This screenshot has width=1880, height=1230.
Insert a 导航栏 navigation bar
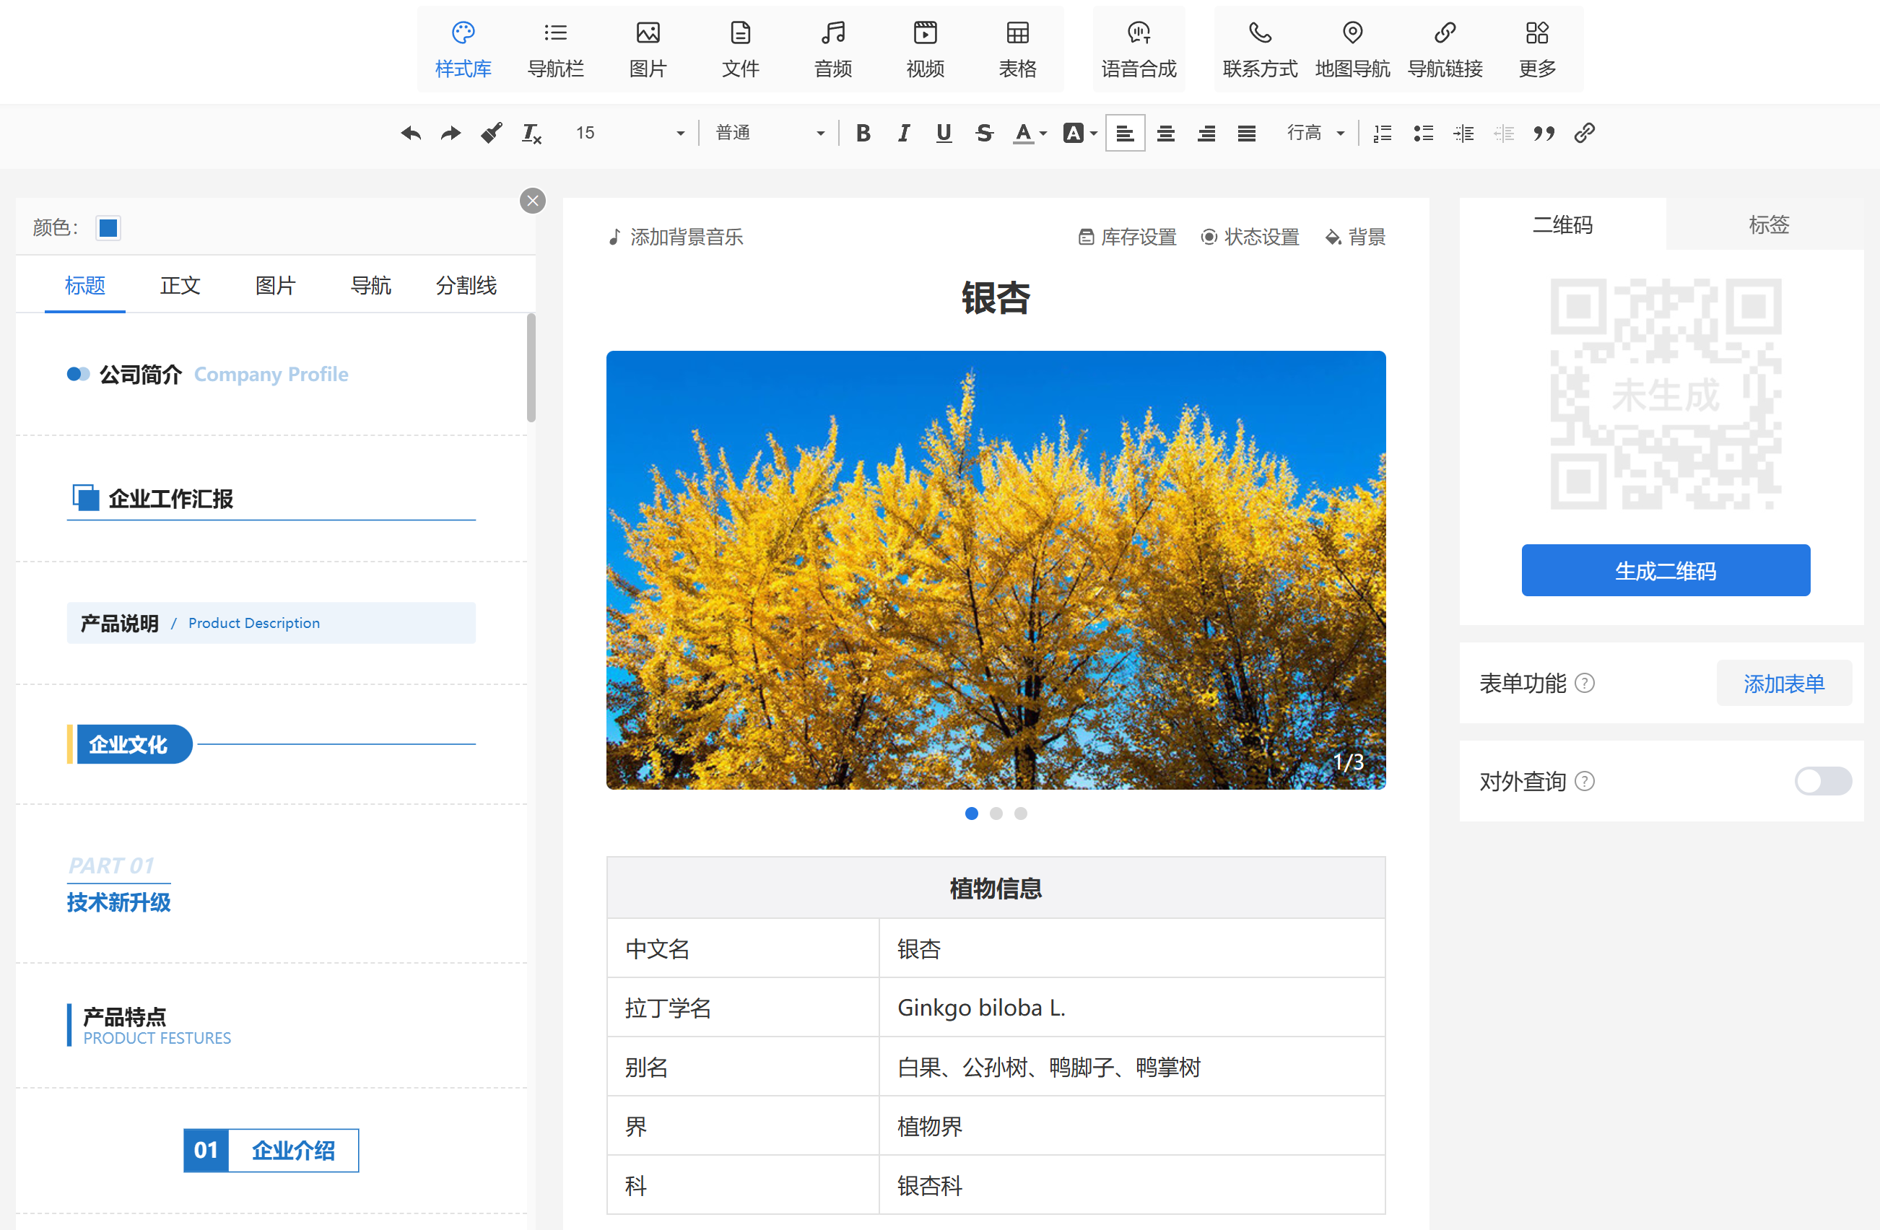555,50
